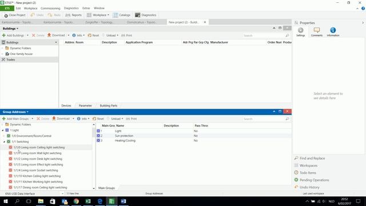
Task: Collapse the 1/1 Switching middle group
Action: coord(4,142)
